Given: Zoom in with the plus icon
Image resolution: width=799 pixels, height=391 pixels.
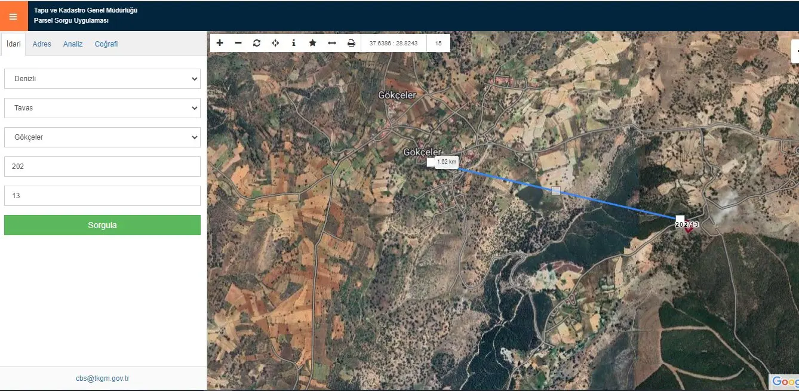Looking at the screenshot, I should click(220, 43).
